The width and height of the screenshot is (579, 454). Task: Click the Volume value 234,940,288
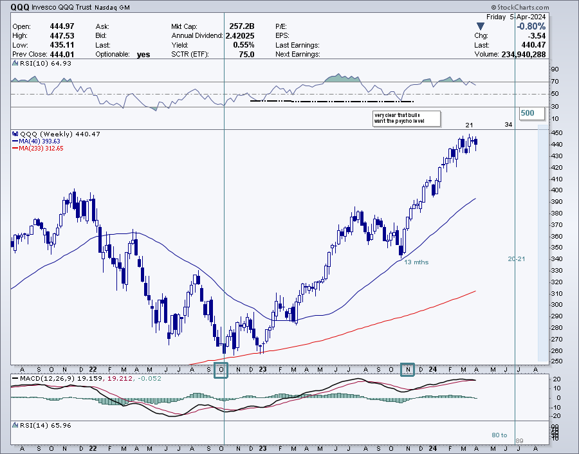click(524, 54)
